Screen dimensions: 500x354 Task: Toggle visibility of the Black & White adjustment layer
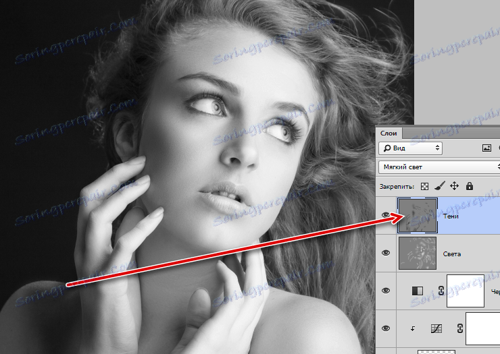tap(386, 291)
